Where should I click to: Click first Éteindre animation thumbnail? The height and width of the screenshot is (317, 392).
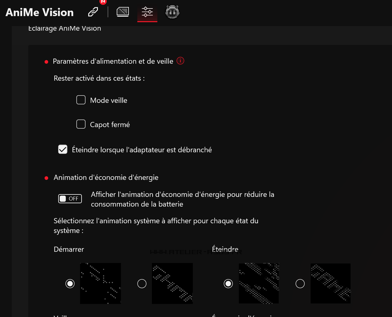click(259, 283)
